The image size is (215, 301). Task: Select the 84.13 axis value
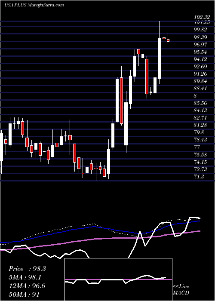201,111
